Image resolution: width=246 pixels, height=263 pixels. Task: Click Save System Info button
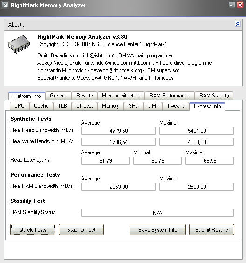point(157,229)
